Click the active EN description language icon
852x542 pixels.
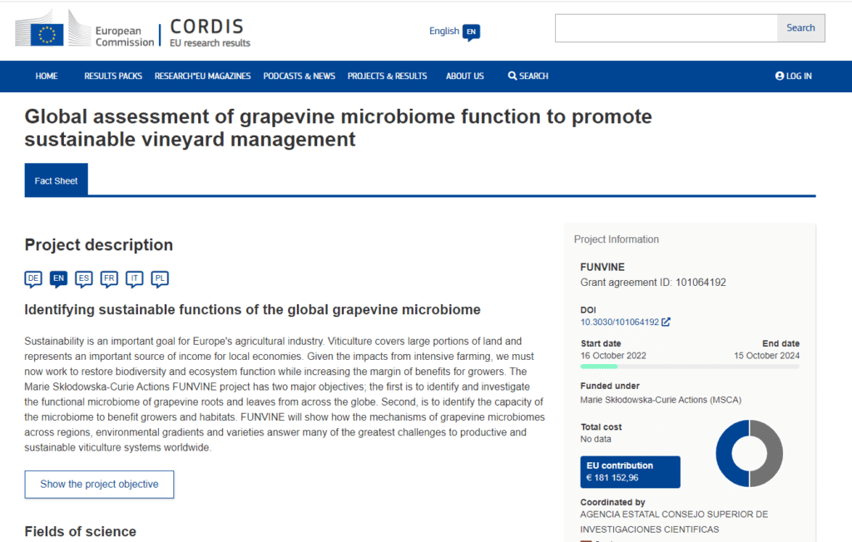click(x=59, y=278)
